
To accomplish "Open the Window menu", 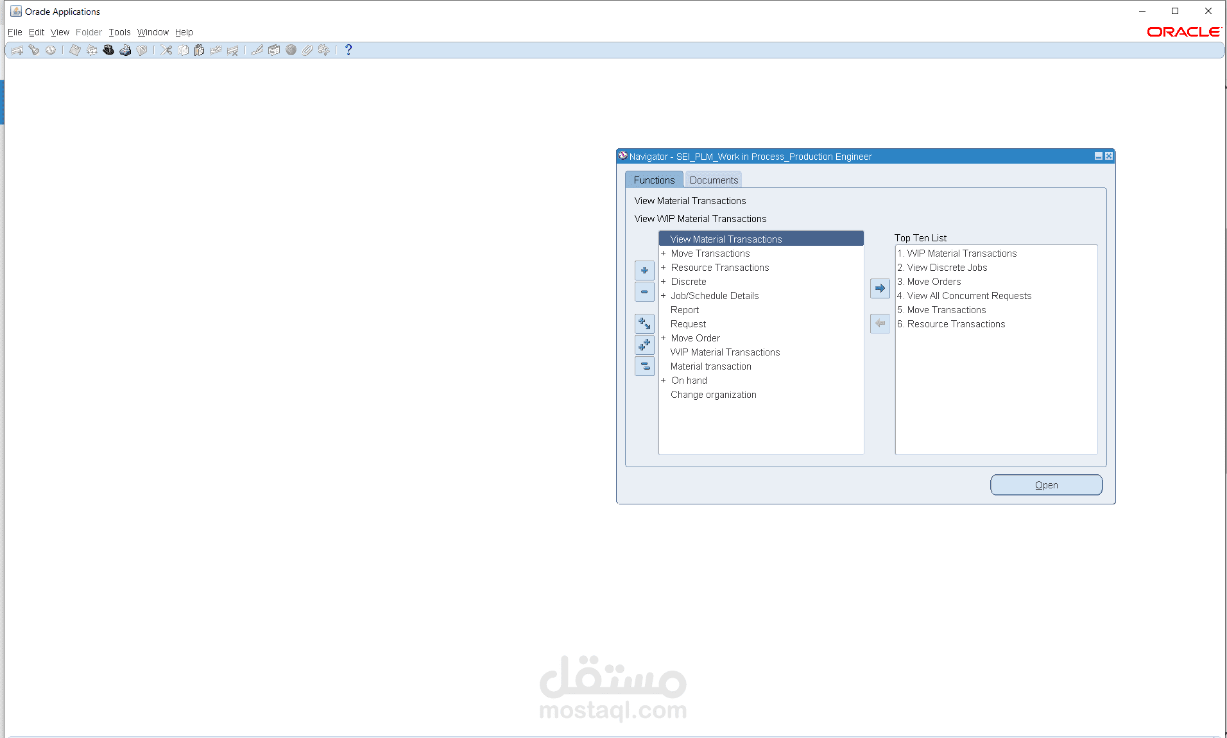I will pos(153,32).
